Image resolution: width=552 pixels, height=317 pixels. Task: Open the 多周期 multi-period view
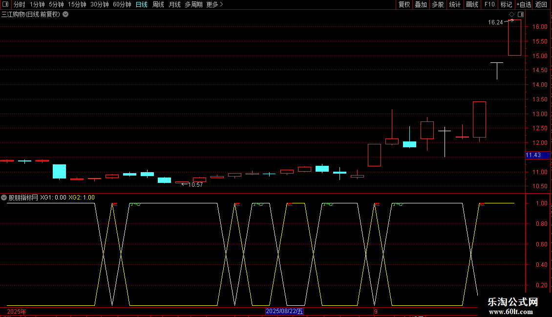[x=193, y=4]
